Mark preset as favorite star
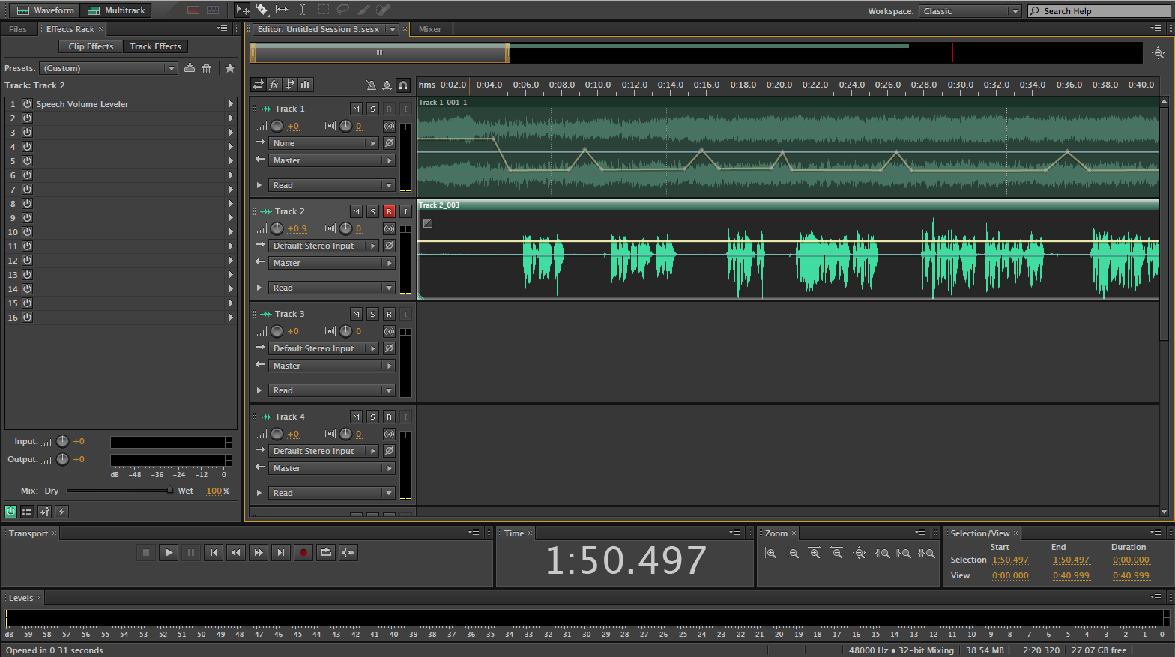Screen dimensions: 1175x657 [230, 68]
